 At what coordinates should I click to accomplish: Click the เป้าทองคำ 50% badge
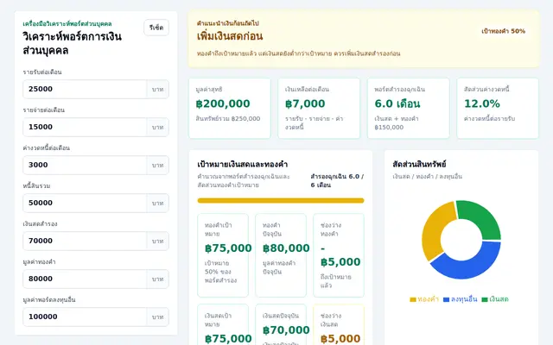pos(503,31)
